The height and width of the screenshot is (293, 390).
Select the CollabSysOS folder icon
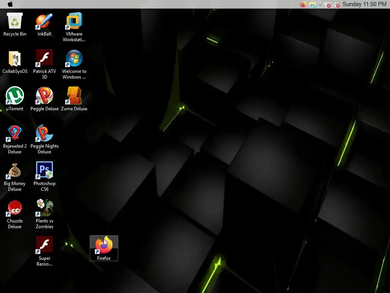tap(15, 62)
